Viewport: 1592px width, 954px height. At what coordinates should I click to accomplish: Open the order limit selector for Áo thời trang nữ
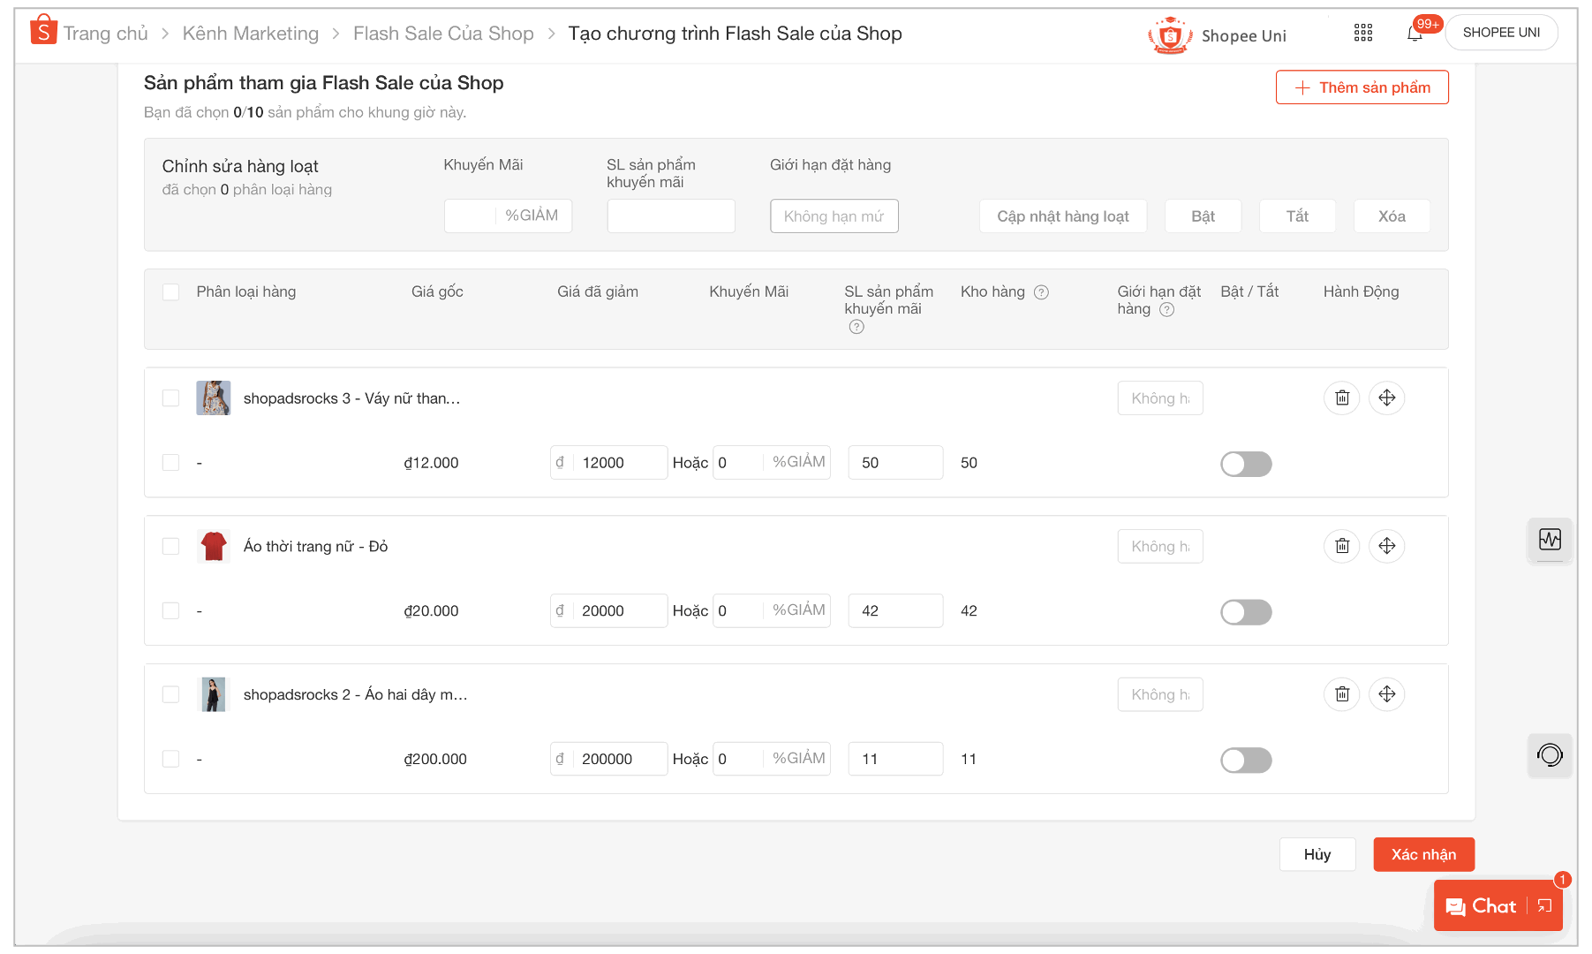(1159, 546)
